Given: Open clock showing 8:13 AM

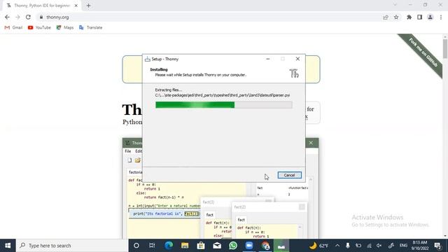Looking at the screenshot, I should point(420,246).
